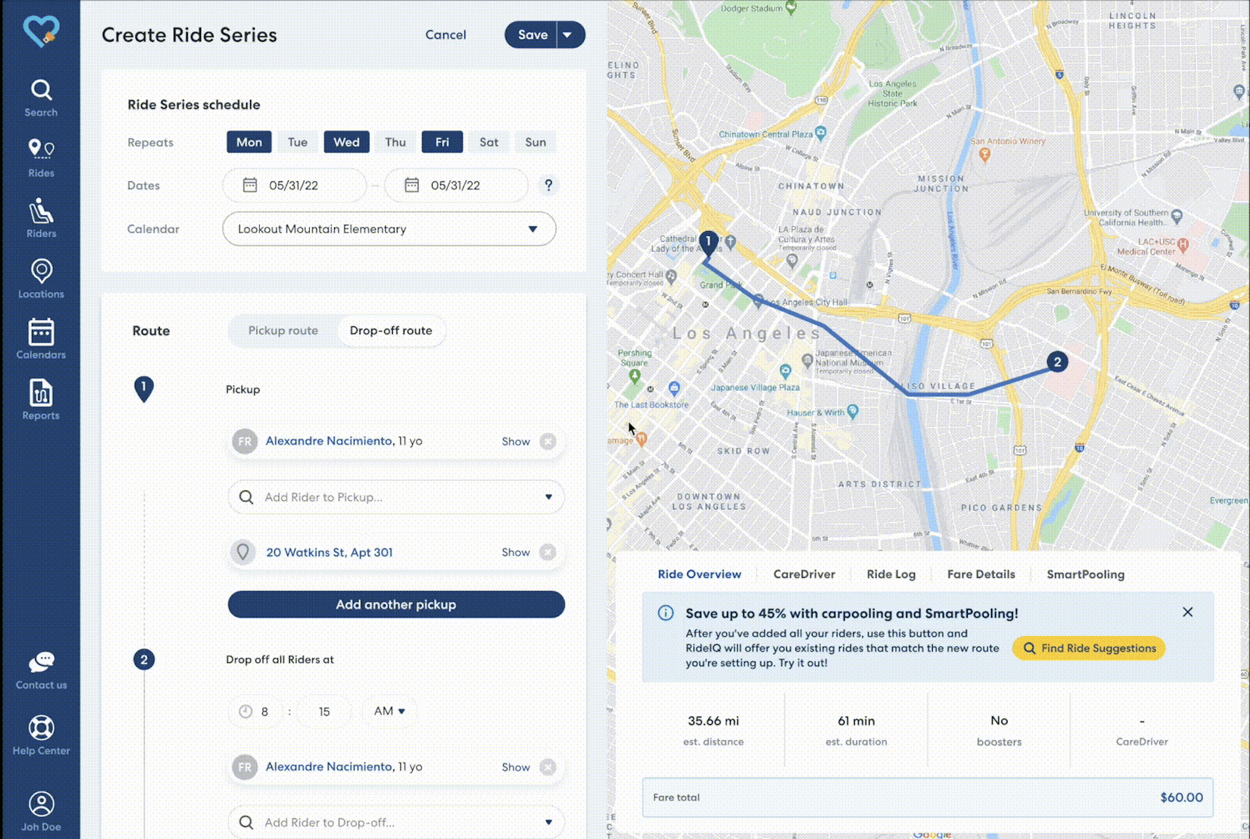This screenshot has height=839, width=1250.
Task: Toggle Mon repeat day
Action: click(x=249, y=142)
